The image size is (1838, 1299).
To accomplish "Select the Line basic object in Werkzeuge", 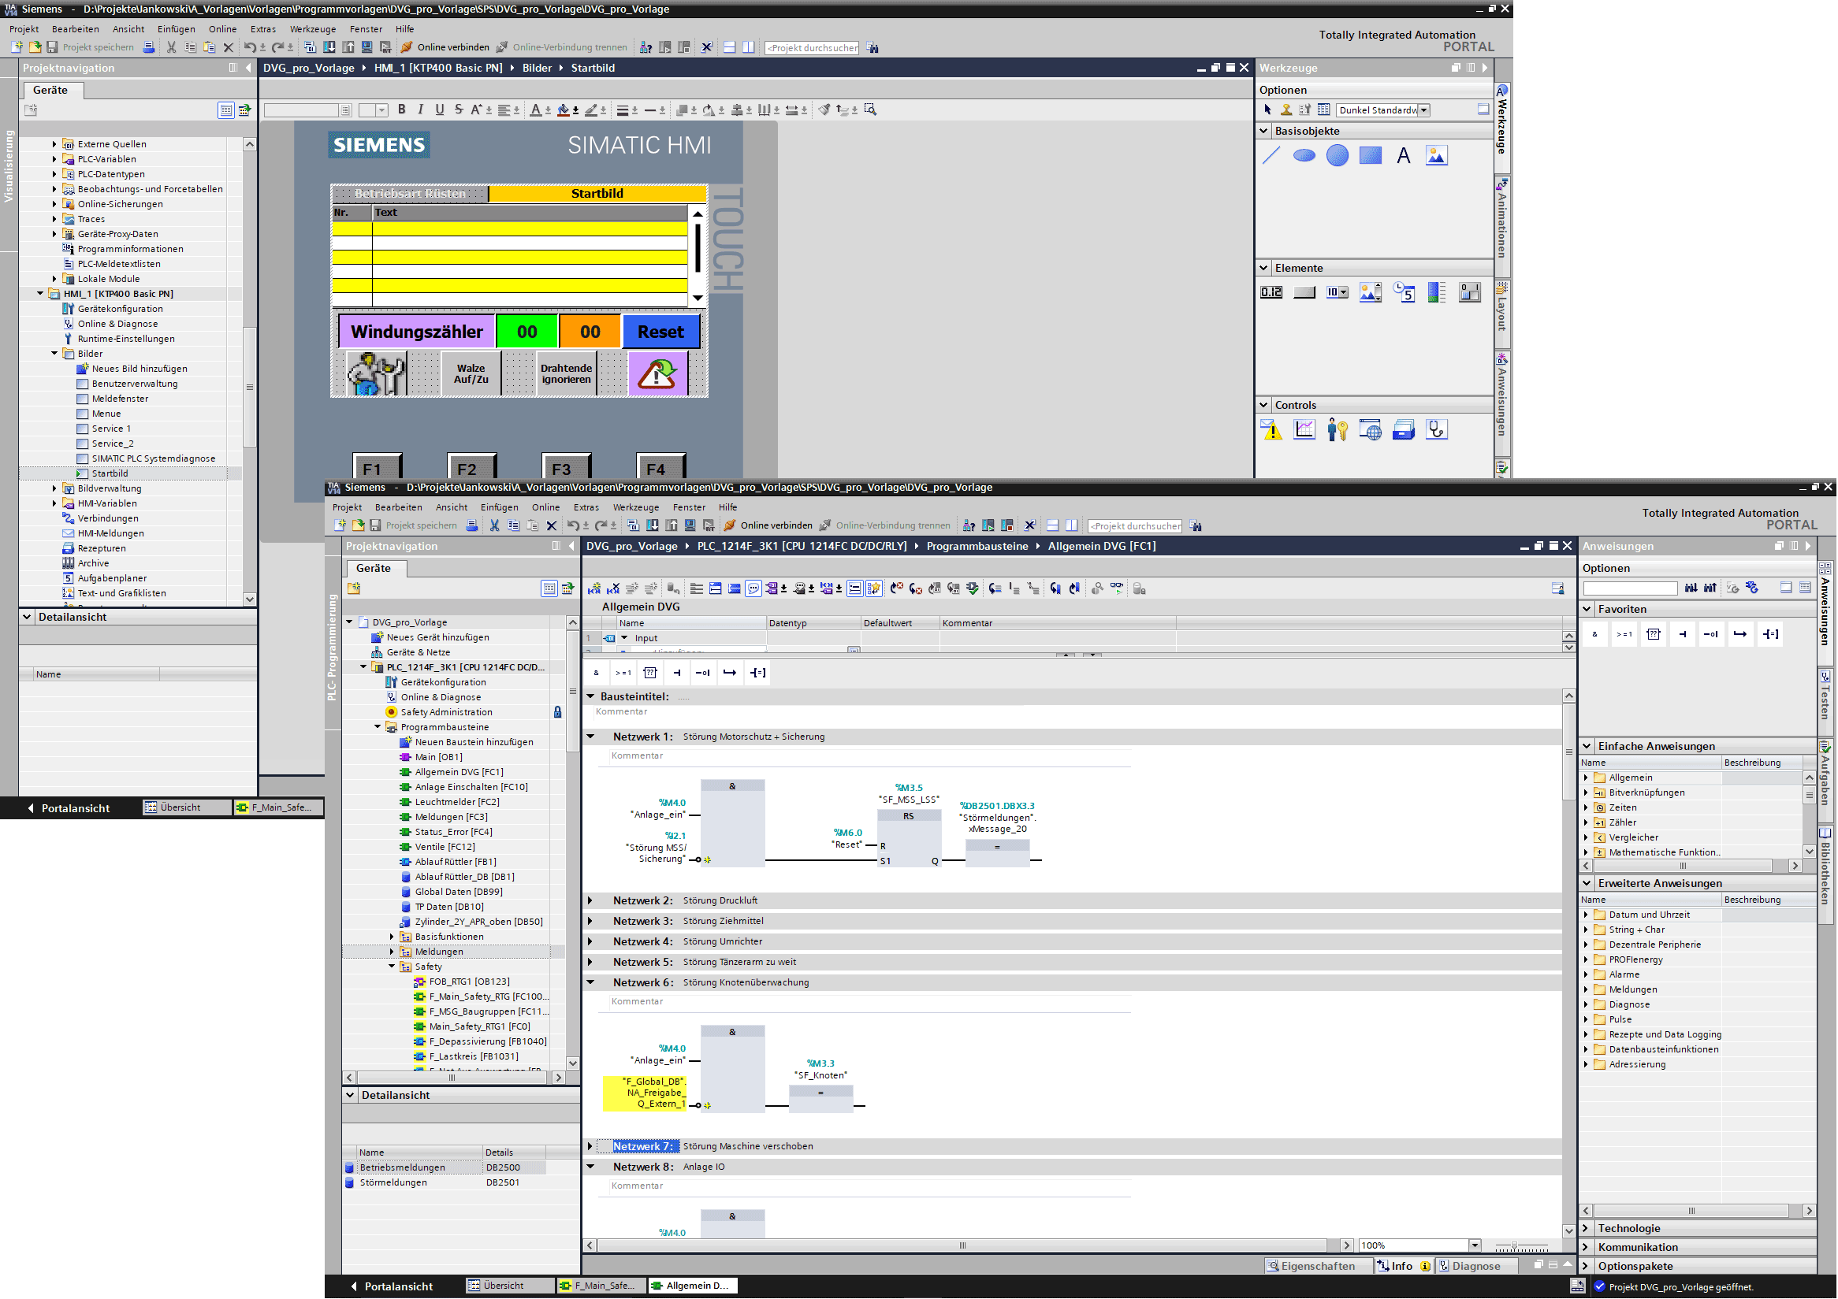I will (x=1271, y=156).
